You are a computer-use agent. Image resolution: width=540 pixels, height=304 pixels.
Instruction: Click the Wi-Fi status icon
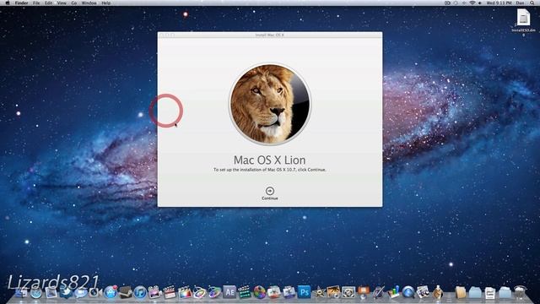pyautogui.click(x=472, y=3)
